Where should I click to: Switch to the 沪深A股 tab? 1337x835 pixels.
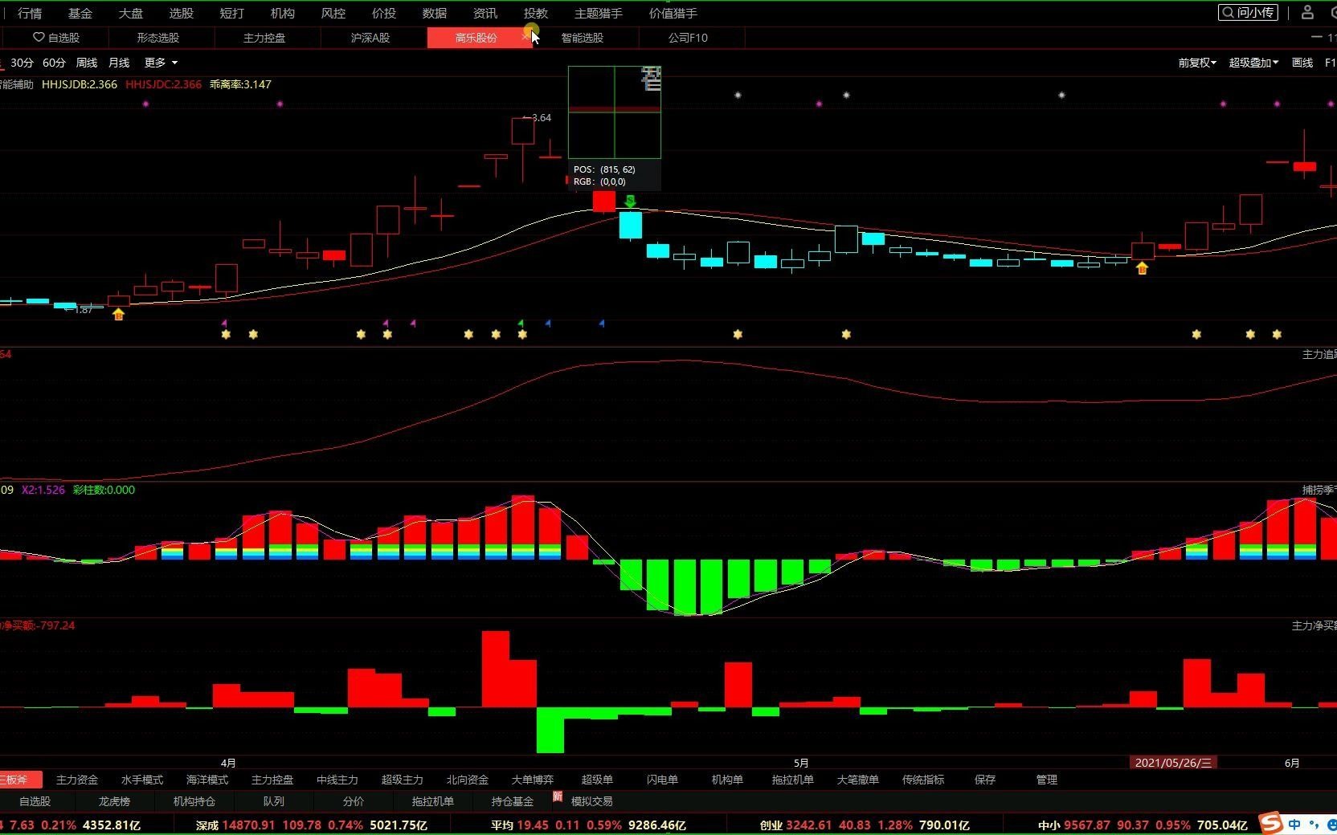click(x=370, y=38)
